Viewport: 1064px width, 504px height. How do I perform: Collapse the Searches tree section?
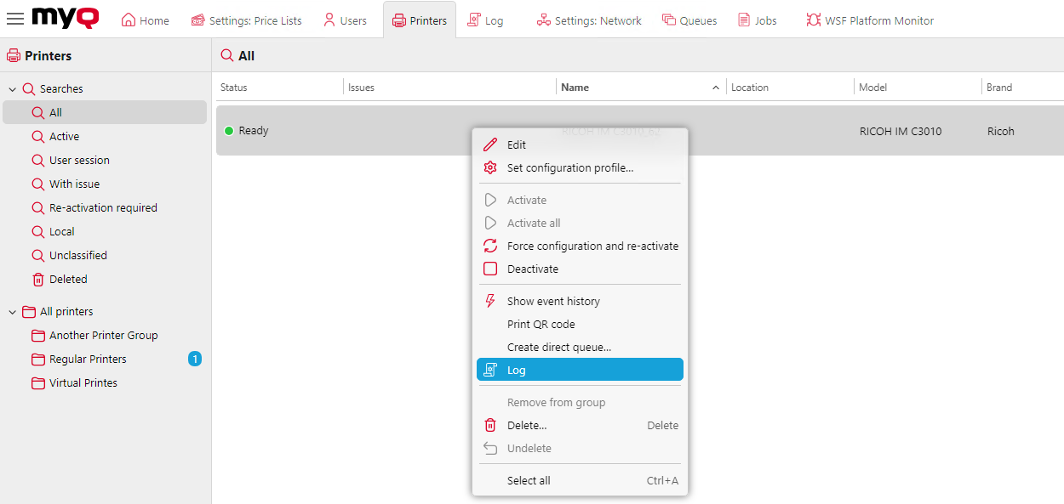pos(13,89)
